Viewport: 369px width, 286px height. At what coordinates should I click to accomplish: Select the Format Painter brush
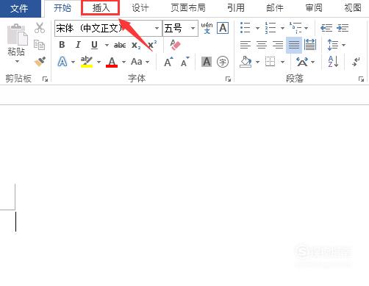[40, 62]
